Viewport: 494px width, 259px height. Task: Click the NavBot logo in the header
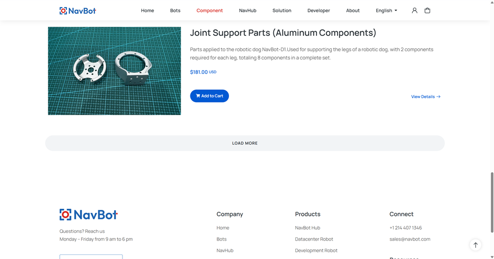click(78, 11)
